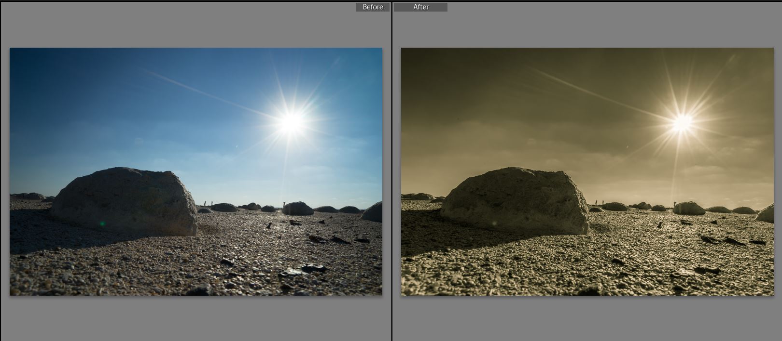
Task: Click the gray area below the After photo
Action: tap(586, 318)
